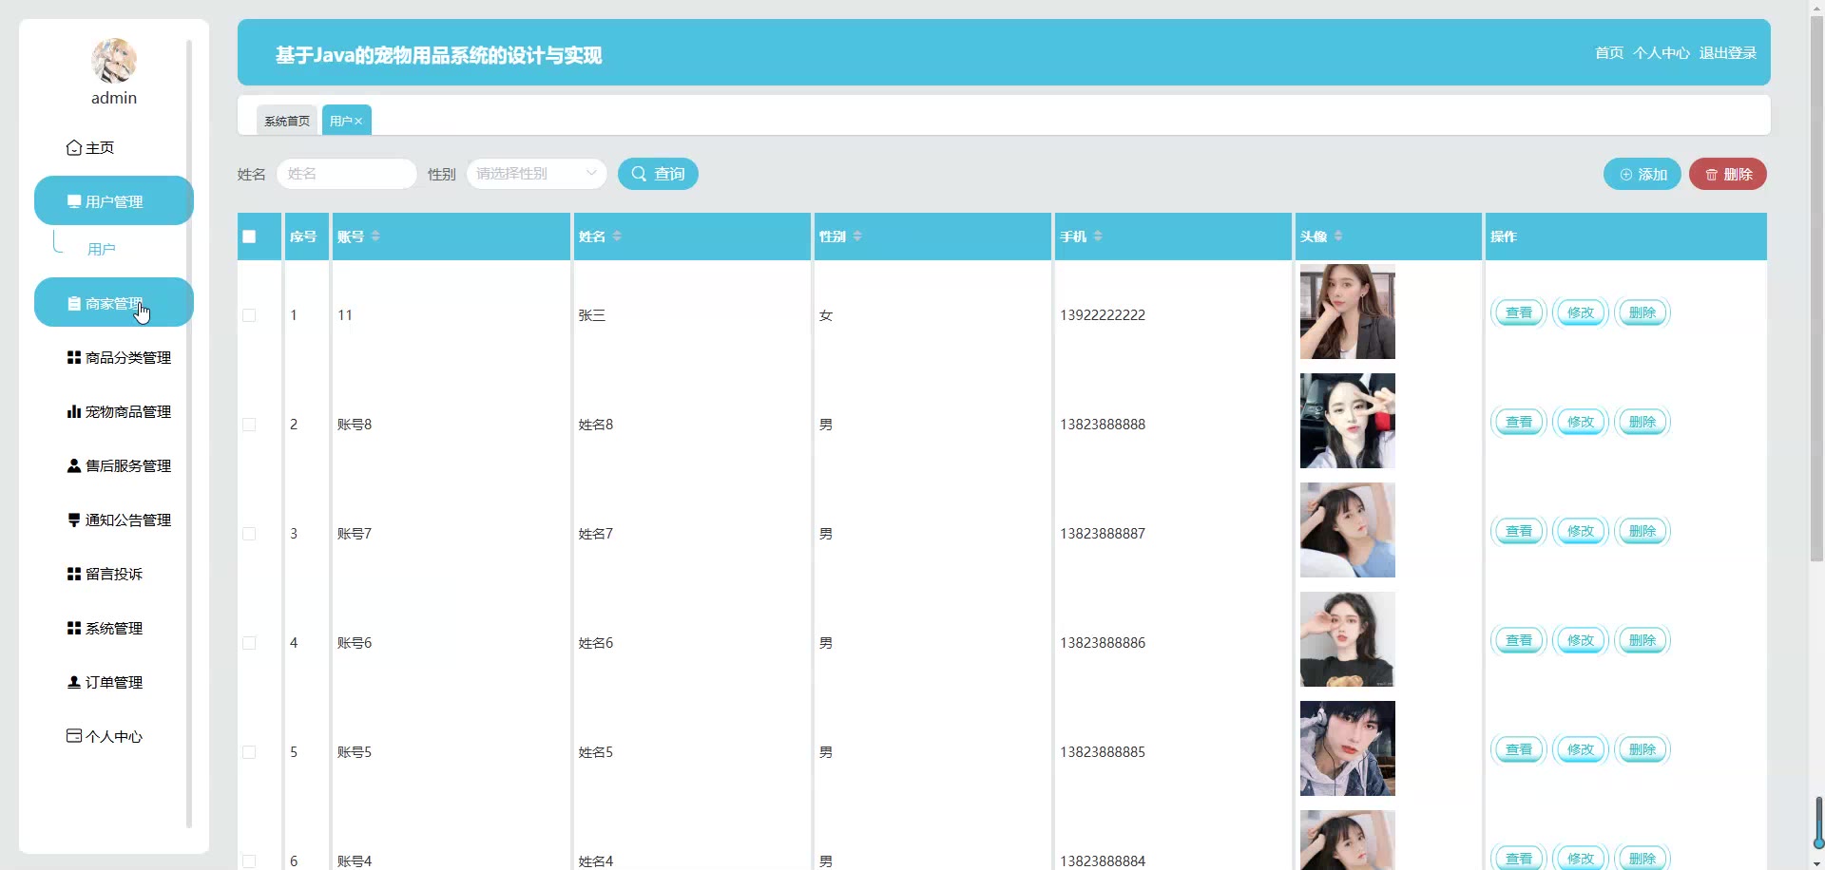Viewport: 1825px width, 870px height.
Task: Expand the 售后服务管理 sidebar menu
Action: click(114, 465)
